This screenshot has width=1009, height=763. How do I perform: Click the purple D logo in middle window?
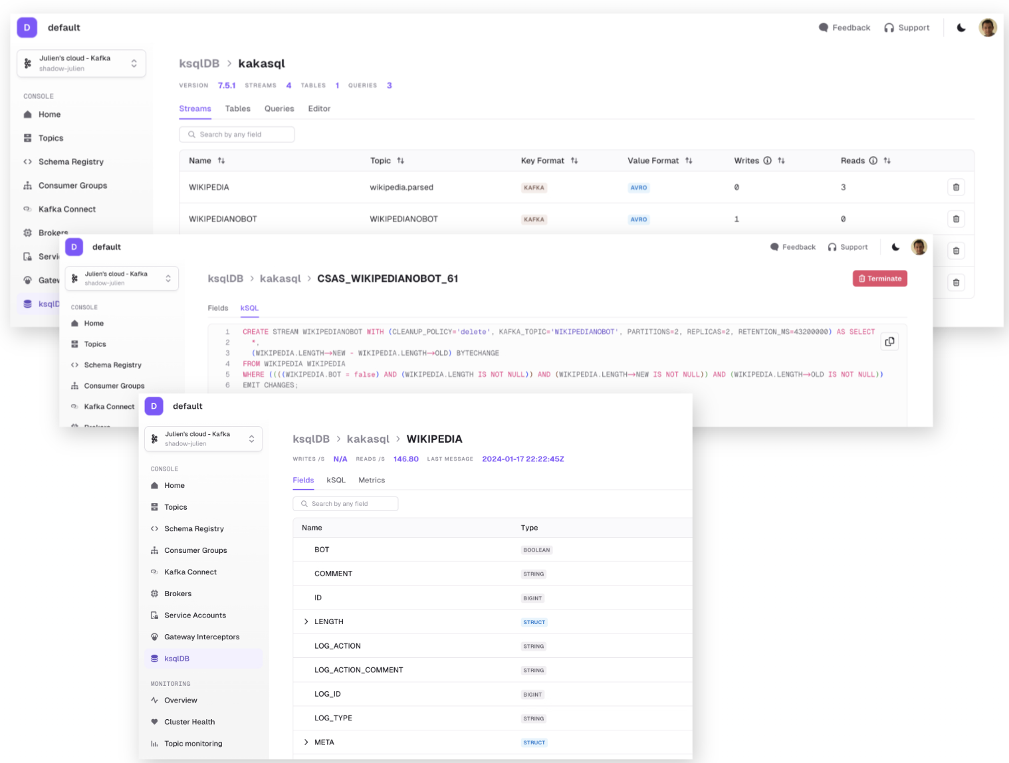pyautogui.click(x=74, y=247)
